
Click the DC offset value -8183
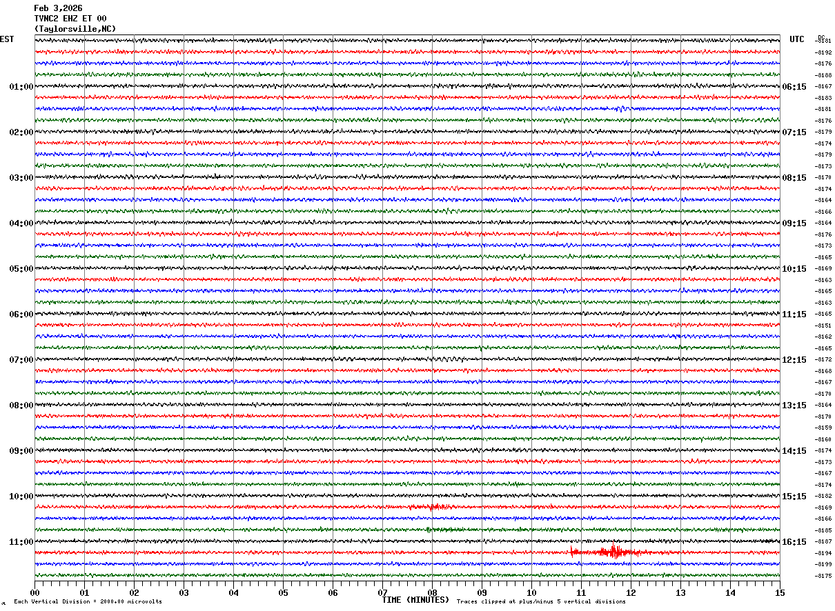point(824,98)
